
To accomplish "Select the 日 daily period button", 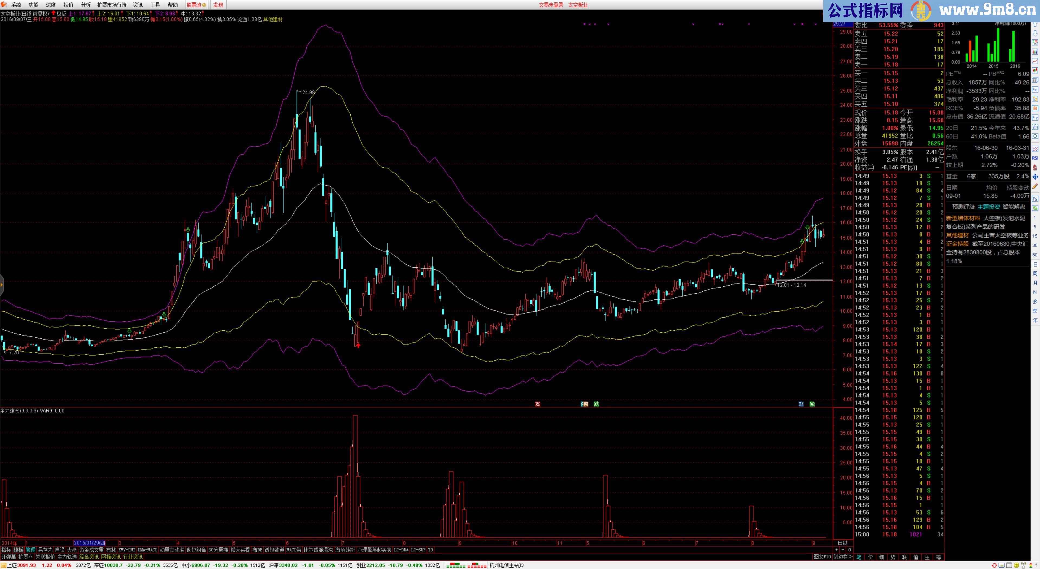I will point(1035,264).
